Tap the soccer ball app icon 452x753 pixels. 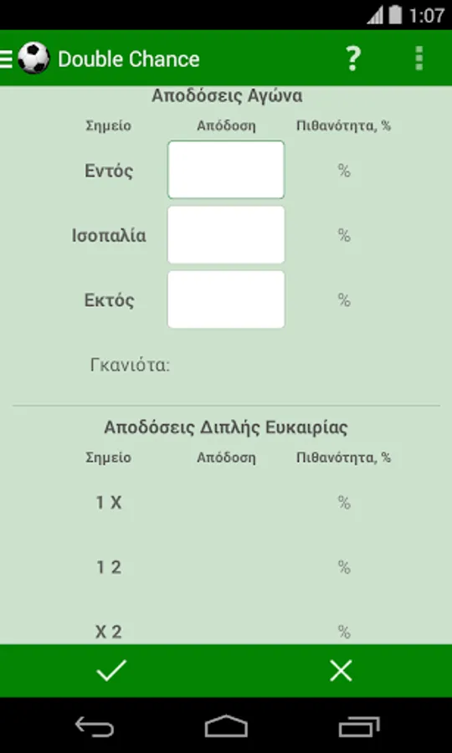[33, 59]
